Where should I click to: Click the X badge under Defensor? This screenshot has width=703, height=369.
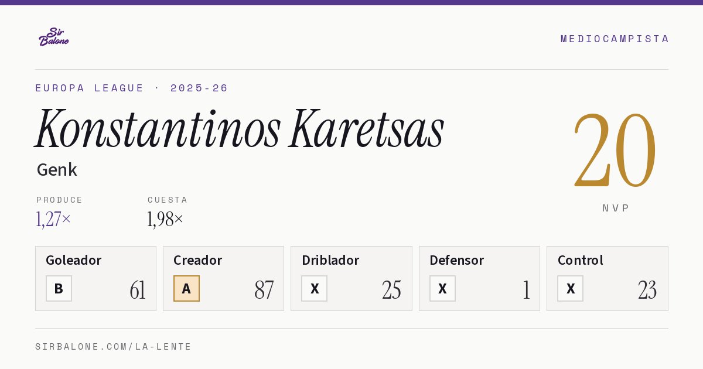pyautogui.click(x=442, y=288)
